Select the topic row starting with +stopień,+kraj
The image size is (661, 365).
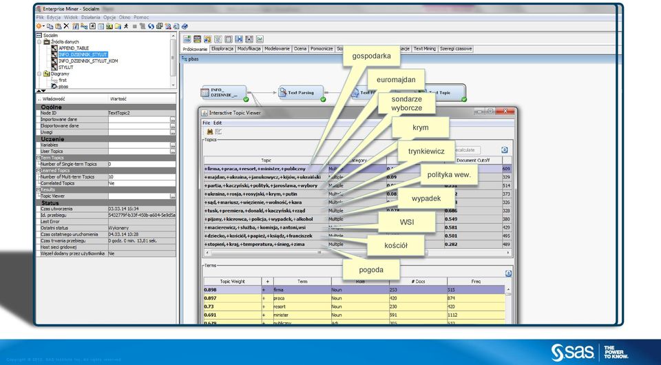(357, 244)
